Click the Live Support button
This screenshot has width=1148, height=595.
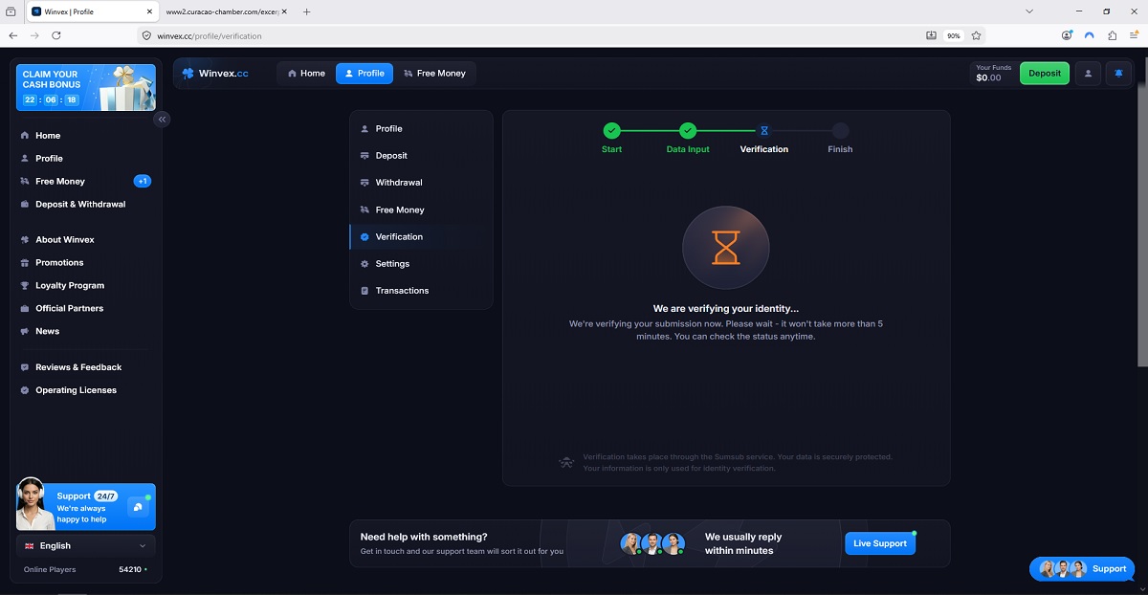click(x=880, y=543)
